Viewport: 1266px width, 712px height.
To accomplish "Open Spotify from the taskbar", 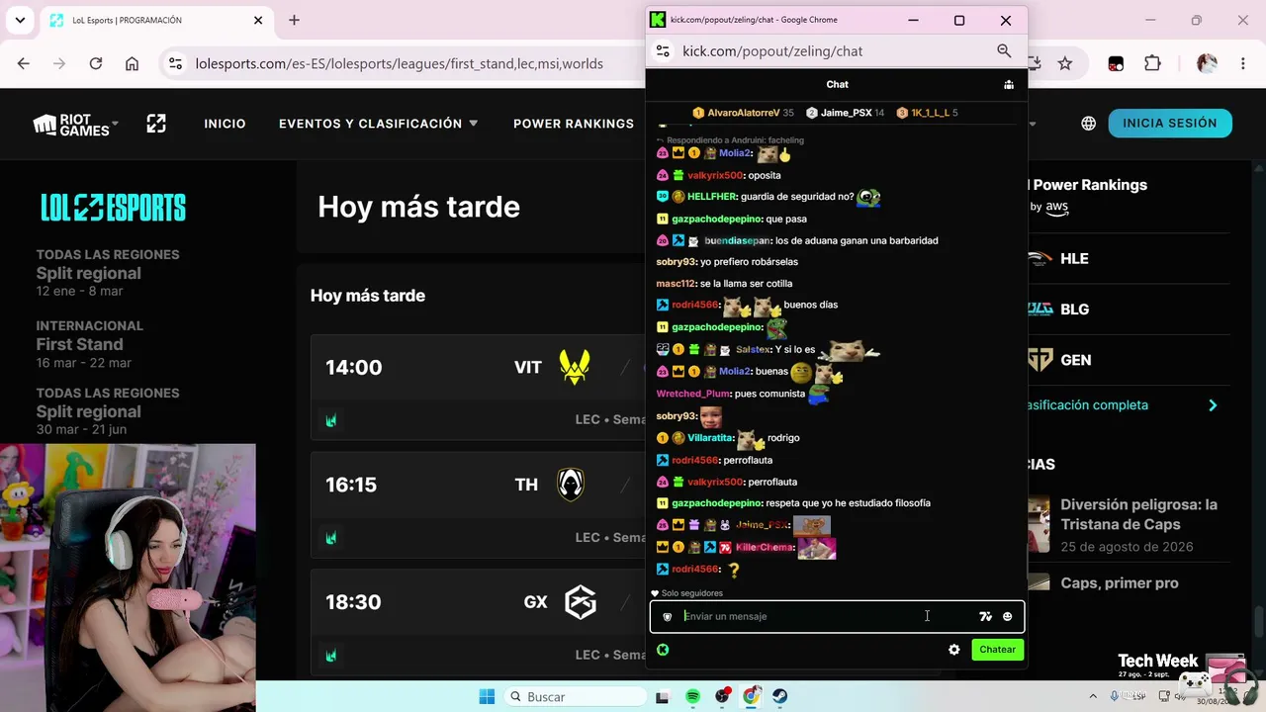I will tap(692, 697).
